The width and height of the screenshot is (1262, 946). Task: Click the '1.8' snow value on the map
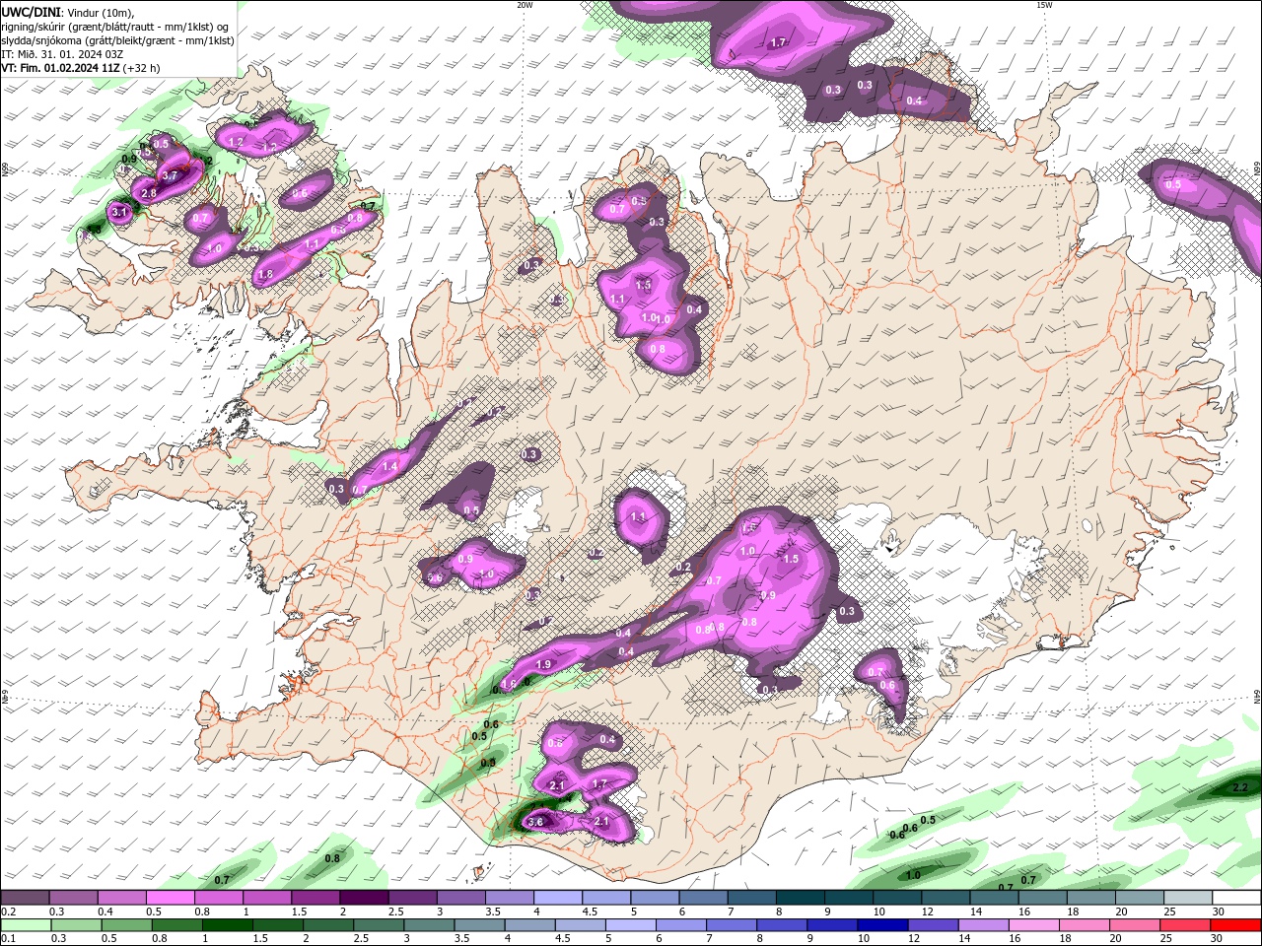(x=264, y=275)
